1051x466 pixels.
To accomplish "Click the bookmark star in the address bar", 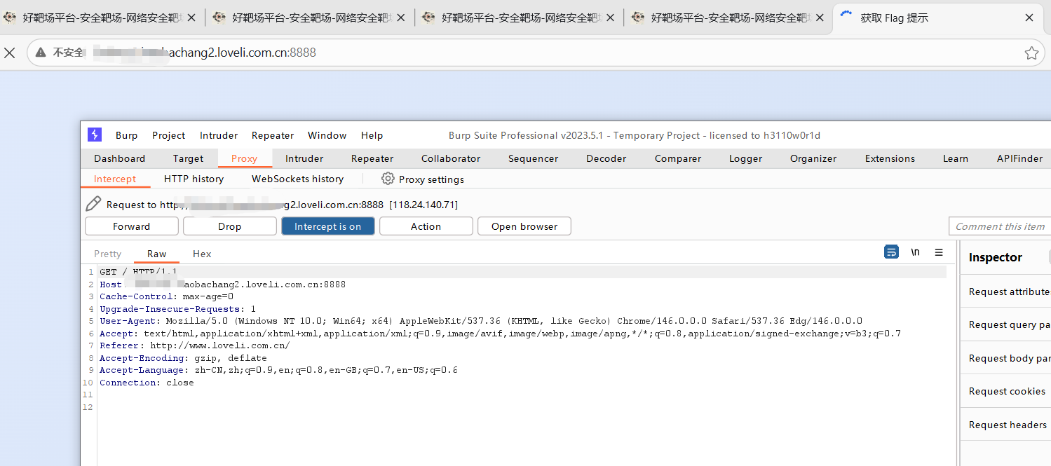I will tap(1031, 53).
